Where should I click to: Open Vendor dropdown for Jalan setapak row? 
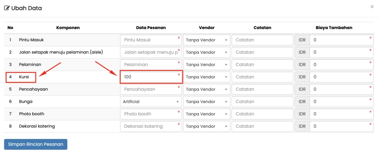click(x=206, y=52)
